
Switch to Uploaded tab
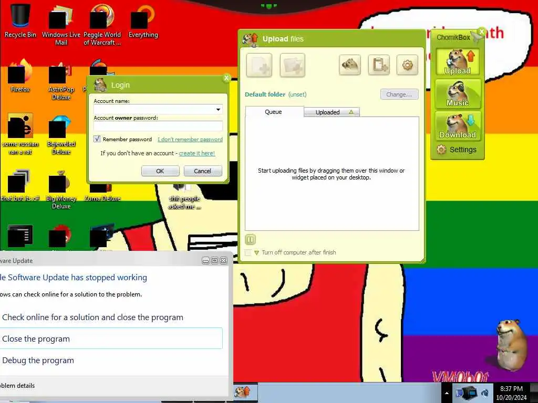coord(332,112)
